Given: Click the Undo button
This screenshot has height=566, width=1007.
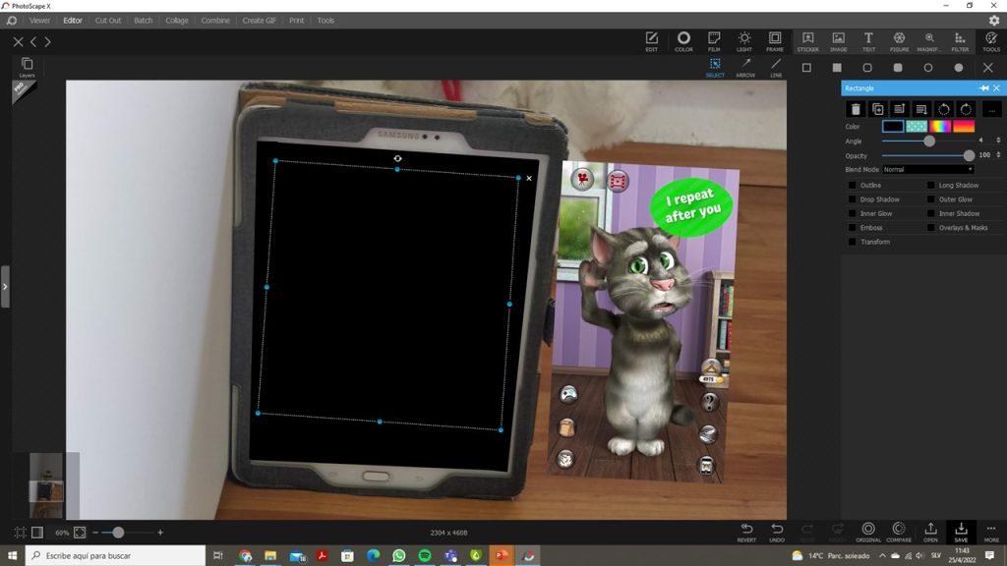Looking at the screenshot, I should tap(777, 532).
